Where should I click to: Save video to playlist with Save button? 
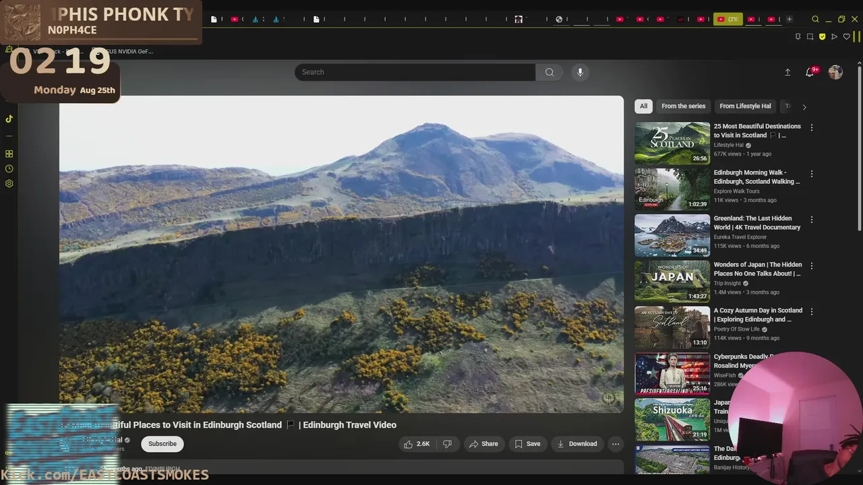pos(527,444)
